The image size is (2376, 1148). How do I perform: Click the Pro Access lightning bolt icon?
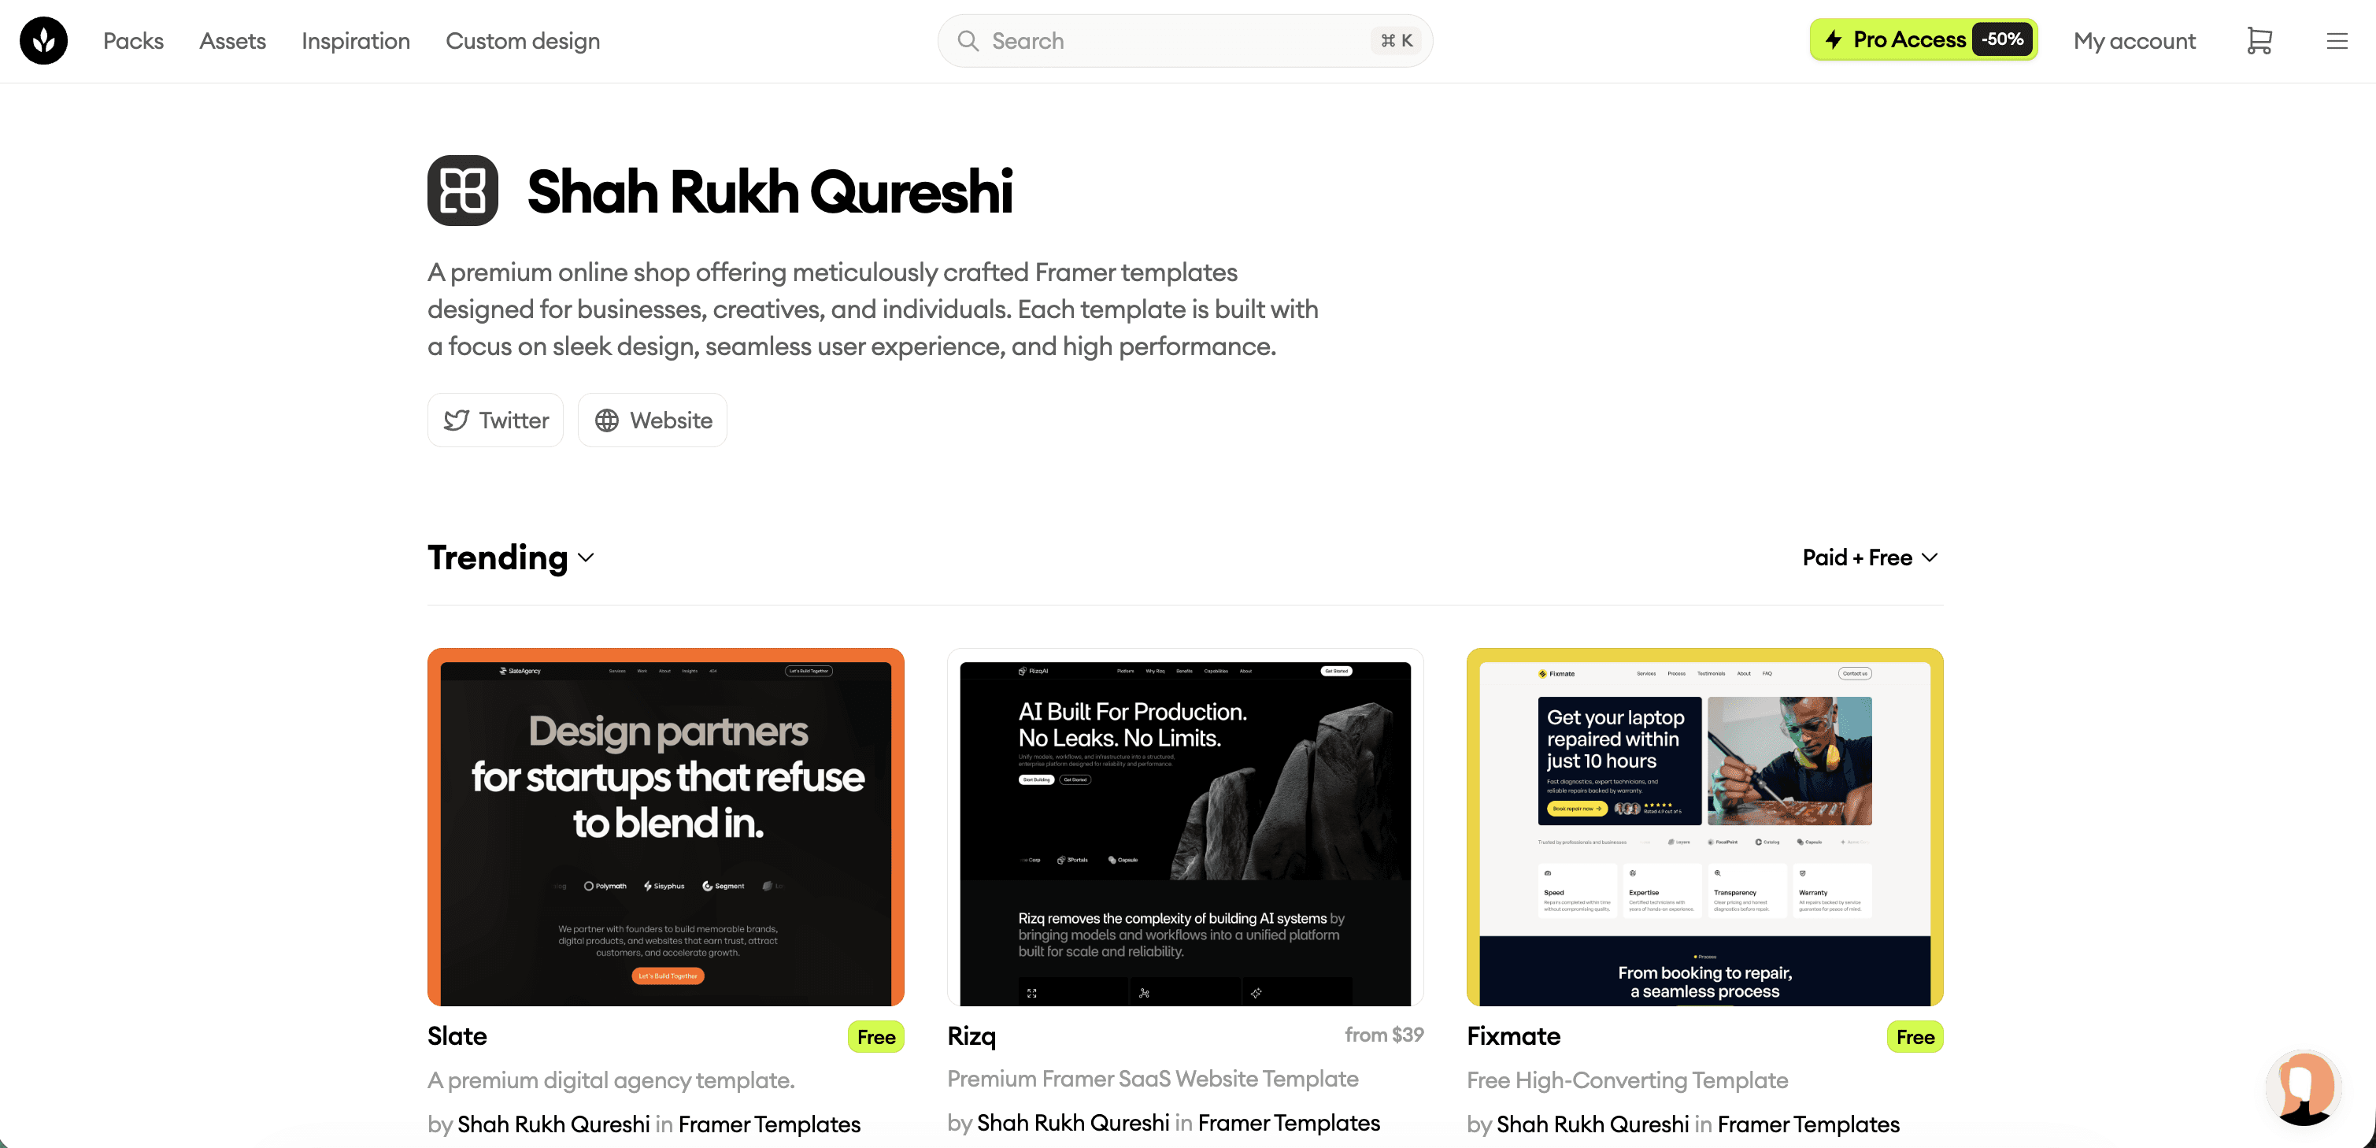pyautogui.click(x=1834, y=39)
